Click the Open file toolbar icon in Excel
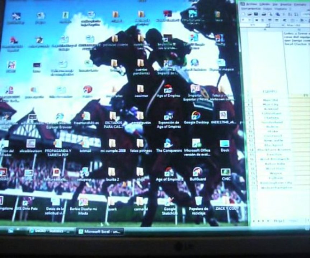The image size is (310, 258). [250, 14]
